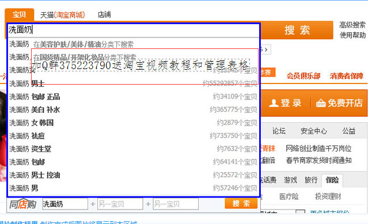Click the search box containing 洗面奶
Viewport: 368px width, 224px height.
pos(134,30)
